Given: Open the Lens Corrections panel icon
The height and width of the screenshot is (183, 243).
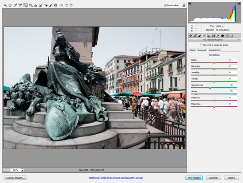Looking at the screenshot, I should [x=213, y=35].
